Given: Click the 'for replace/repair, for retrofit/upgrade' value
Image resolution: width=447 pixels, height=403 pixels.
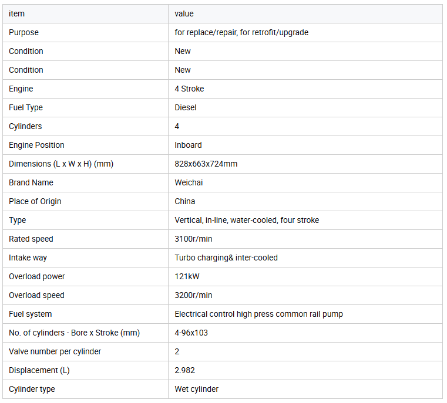Looking at the screenshot, I should click(x=241, y=32).
